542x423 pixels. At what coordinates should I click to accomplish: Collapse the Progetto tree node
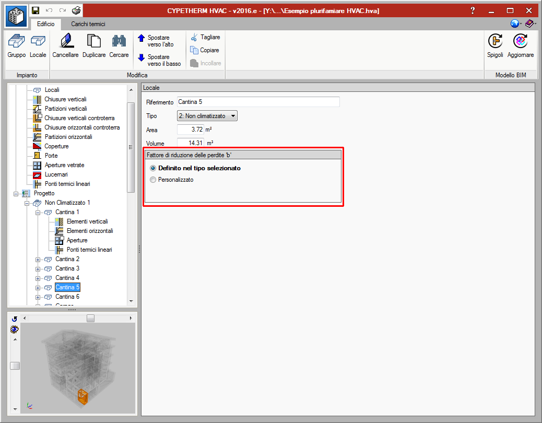pyautogui.click(x=16, y=194)
